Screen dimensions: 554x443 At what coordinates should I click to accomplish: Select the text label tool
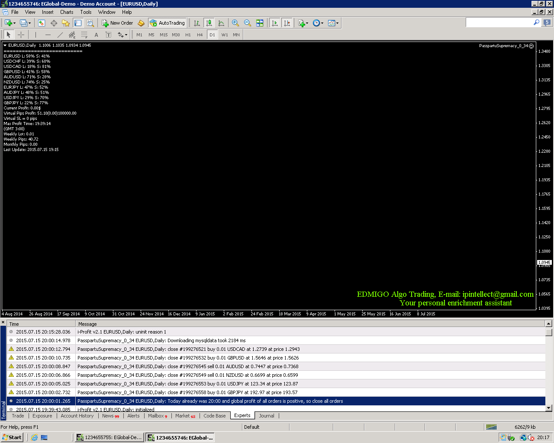click(x=108, y=35)
